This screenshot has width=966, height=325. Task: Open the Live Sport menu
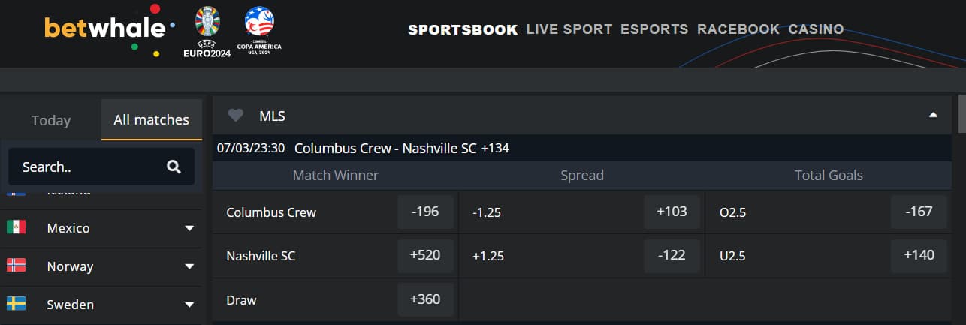point(569,29)
